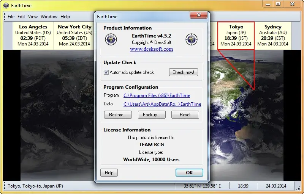Viewport: 304px width, 194px height.
Task: Click the Reset button
Action: tap(185, 114)
